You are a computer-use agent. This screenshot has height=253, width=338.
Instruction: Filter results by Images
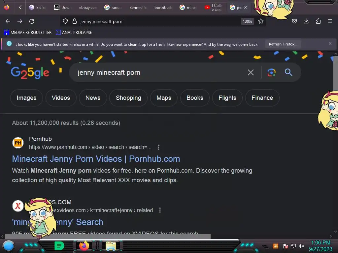26,98
